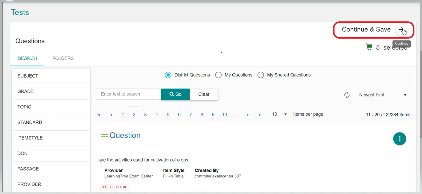Select the SEARCH tab
The height and width of the screenshot is (194, 422).
pyautogui.click(x=27, y=58)
